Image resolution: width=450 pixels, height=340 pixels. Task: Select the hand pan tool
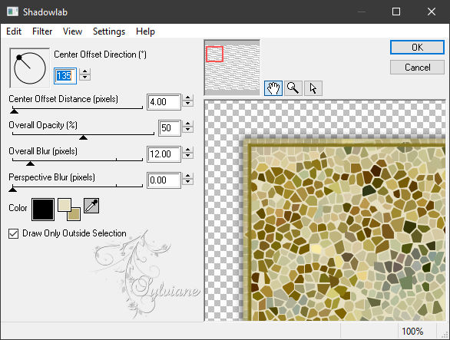[x=273, y=88]
